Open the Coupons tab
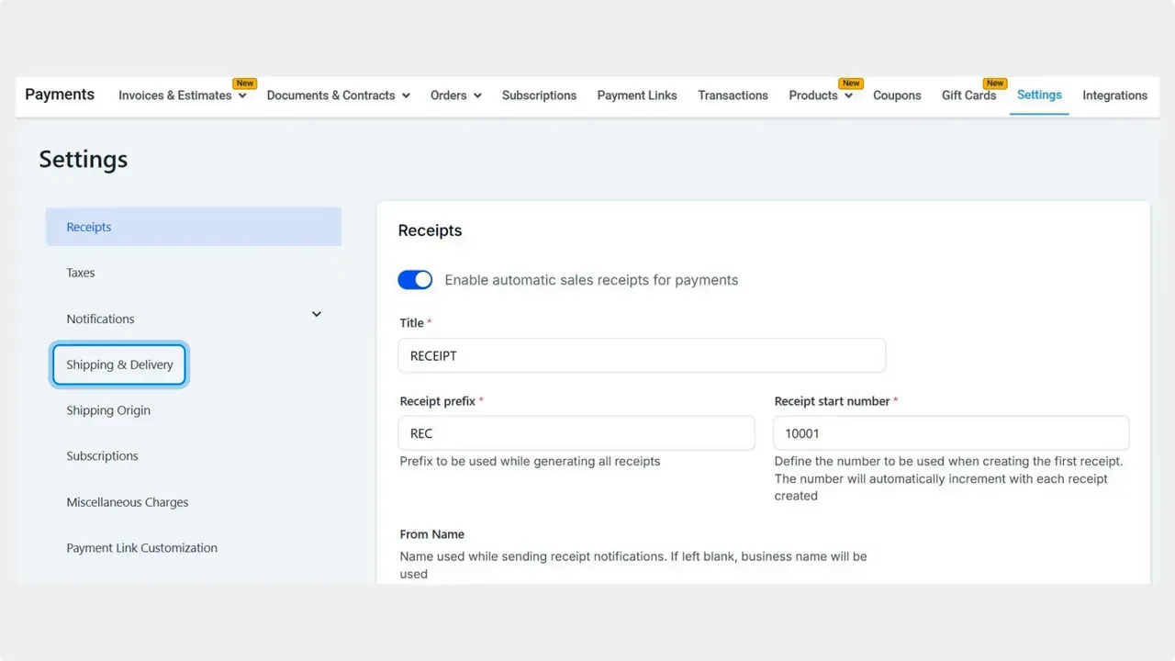This screenshot has width=1175, height=661. [x=897, y=95]
